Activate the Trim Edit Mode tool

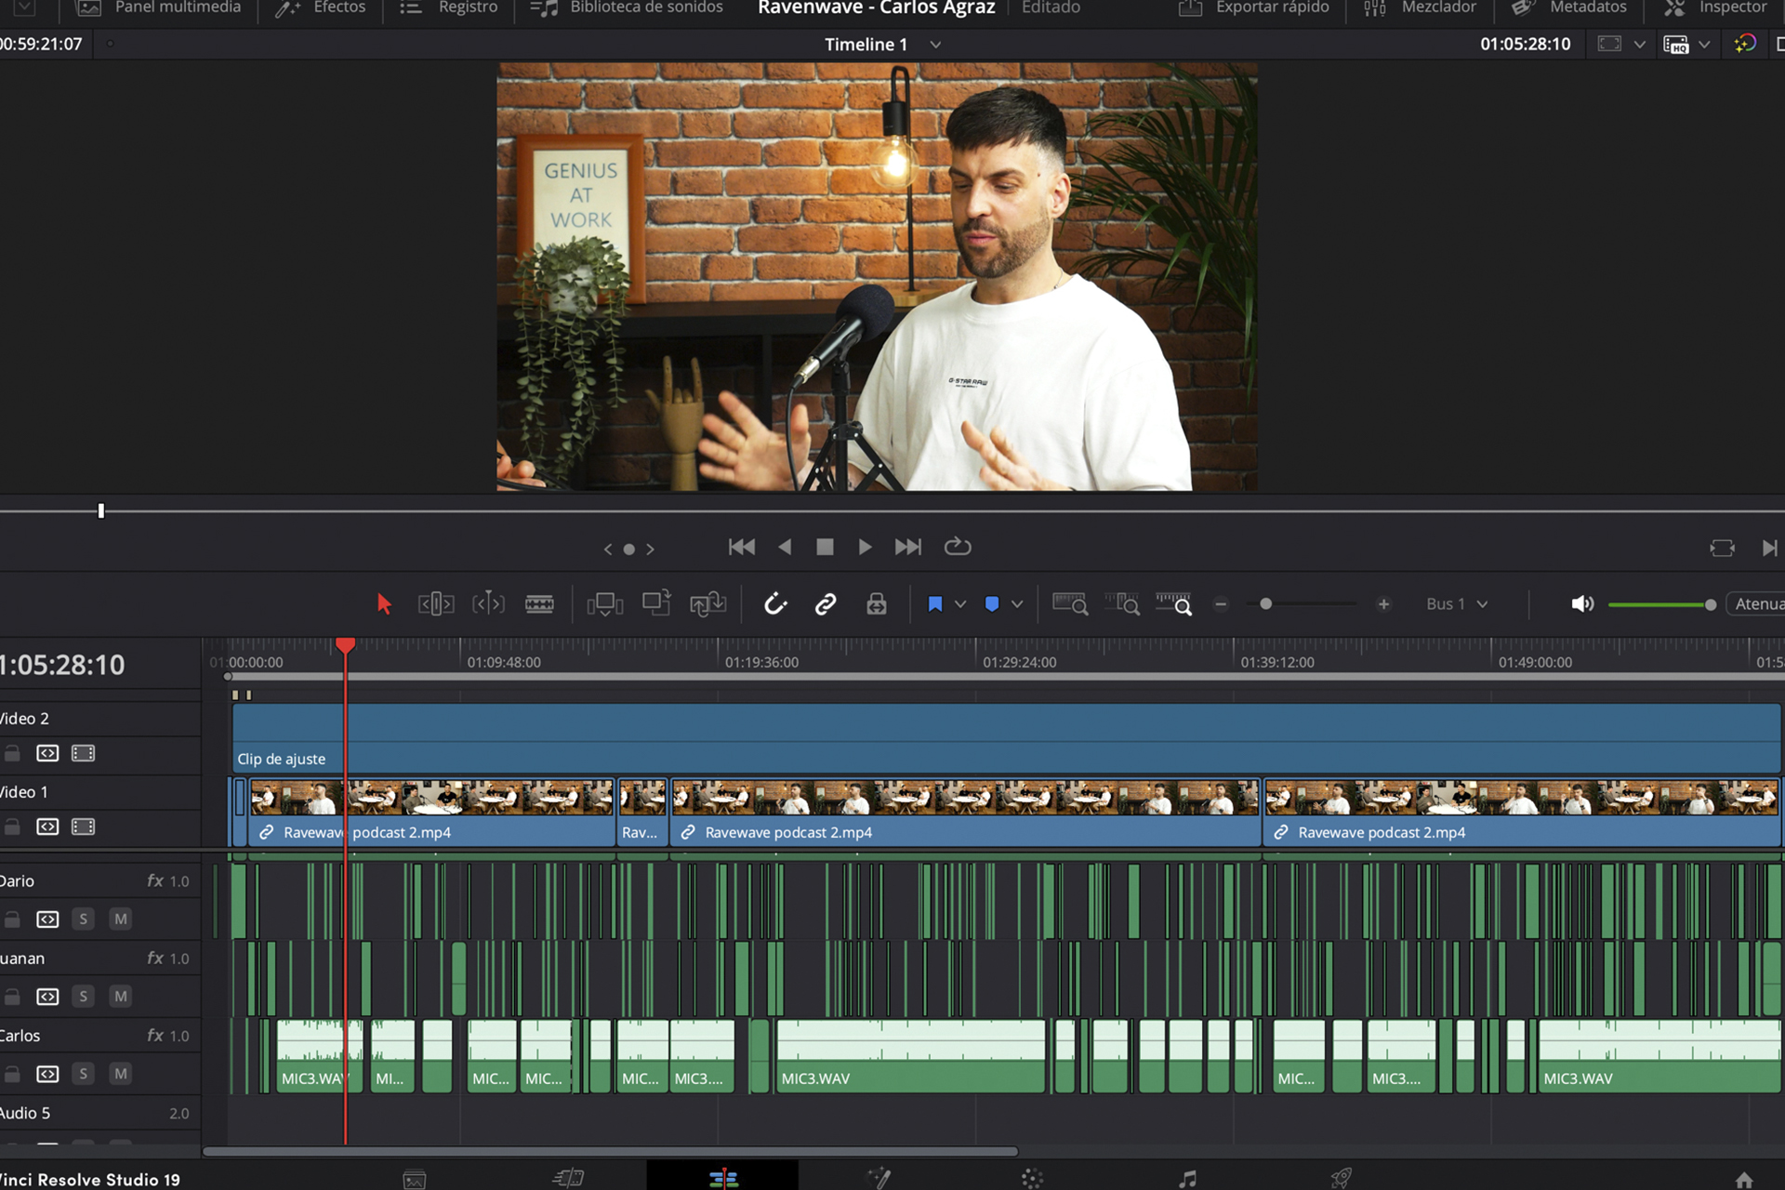coord(435,604)
